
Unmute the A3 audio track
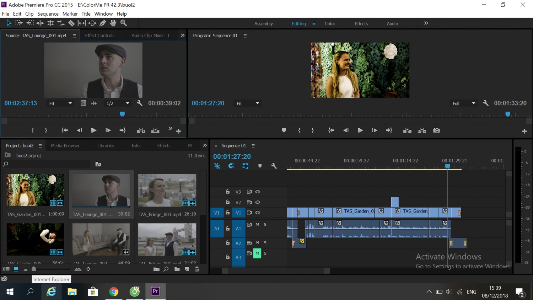click(x=257, y=253)
